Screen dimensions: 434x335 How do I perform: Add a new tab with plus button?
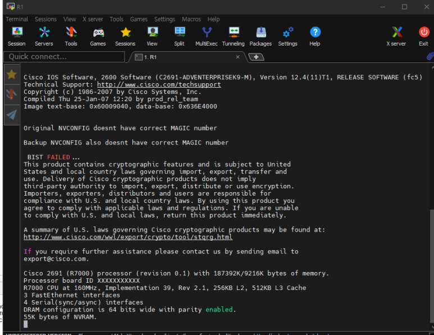256,57
